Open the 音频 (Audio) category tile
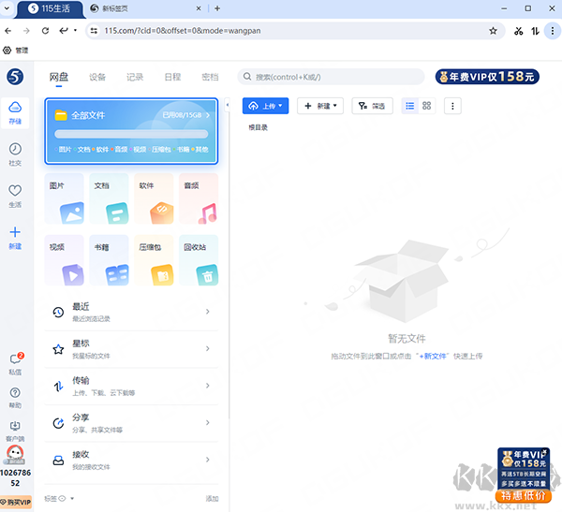This screenshot has width=562, height=512. pos(198,198)
